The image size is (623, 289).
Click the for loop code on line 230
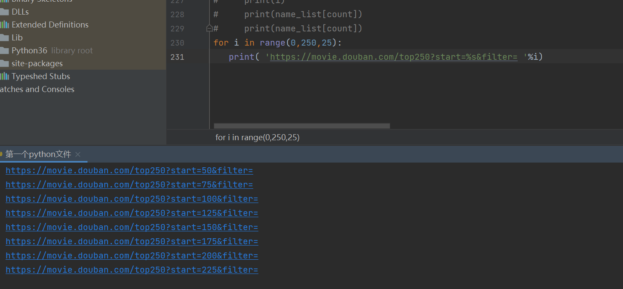[277, 43]
